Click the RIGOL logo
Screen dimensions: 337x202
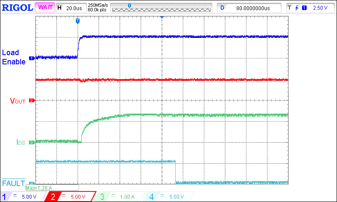click(17, 8)
